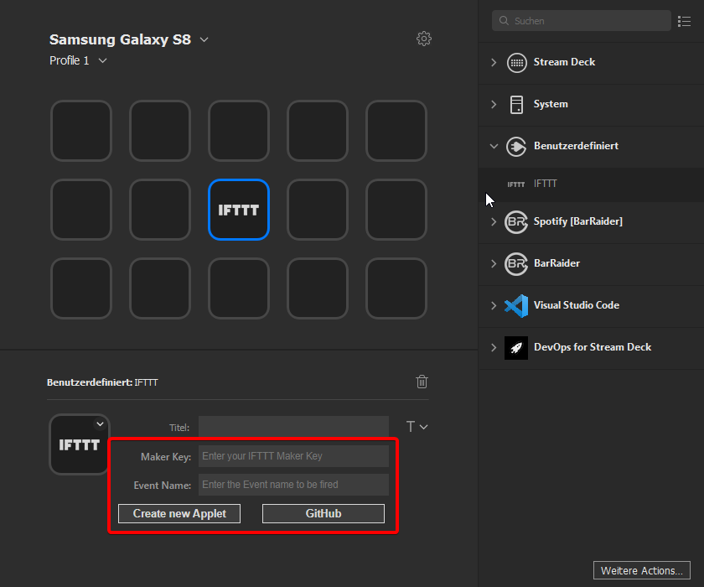Image resolution: width=704 pixels, height=587 pixels.
Task: Expand the System category
Action: (x=494, y=104)
